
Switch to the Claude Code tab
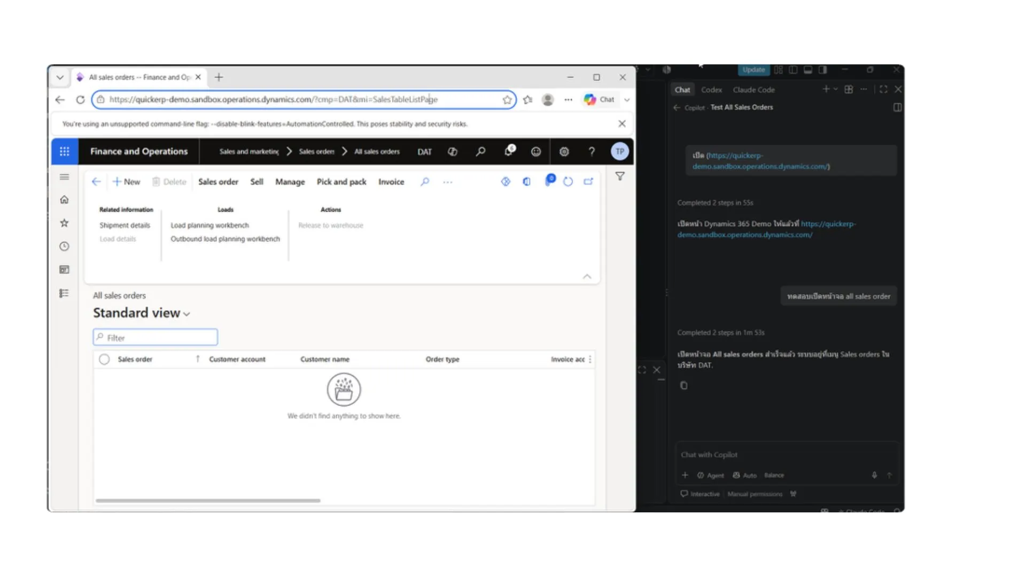tap(753, 90)
